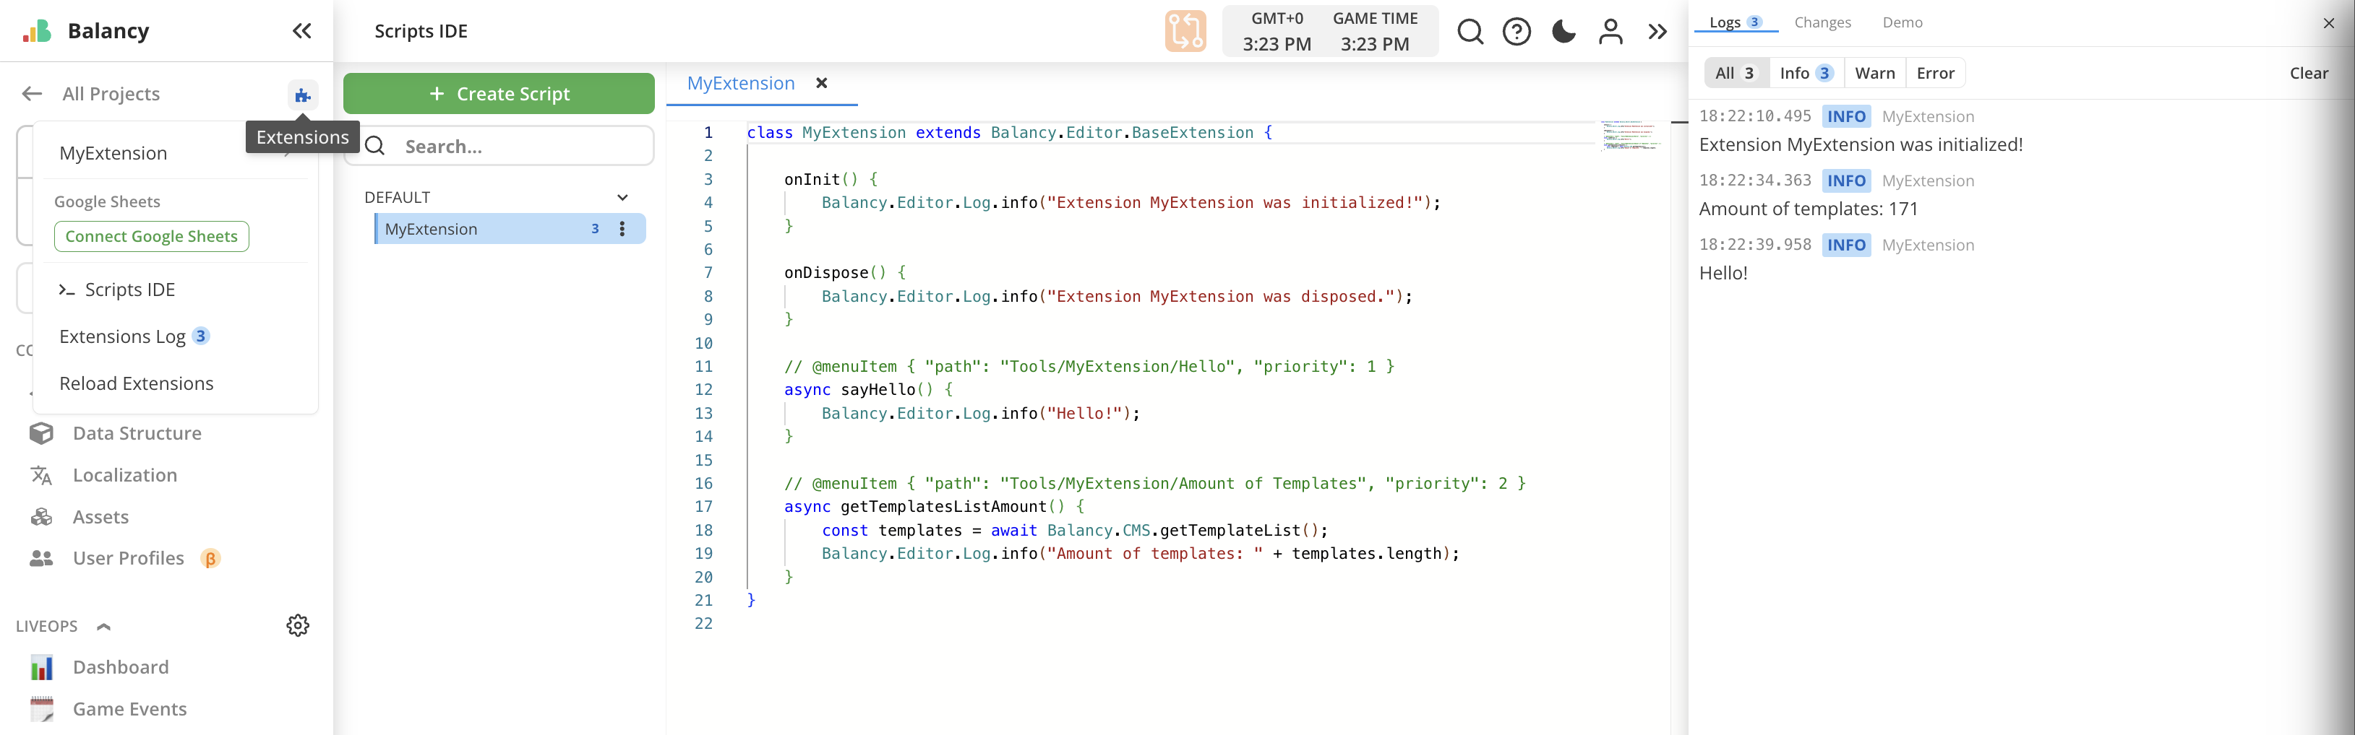Toggle dark mode moon icon

1563,32
